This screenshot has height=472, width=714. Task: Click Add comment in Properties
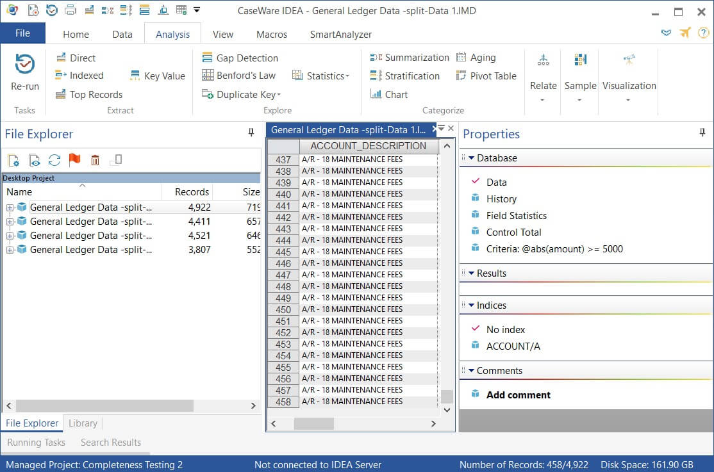(518, 395)
